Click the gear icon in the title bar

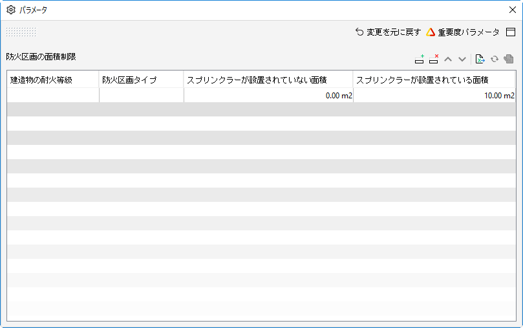coord(11,10)
